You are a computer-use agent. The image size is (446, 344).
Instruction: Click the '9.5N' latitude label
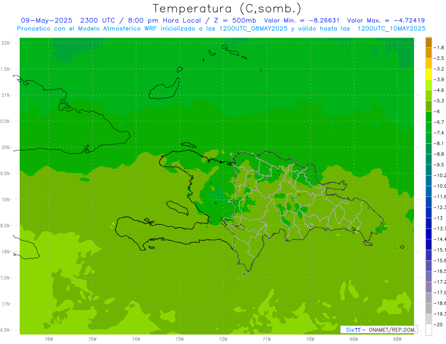click(x=5, y=173)
